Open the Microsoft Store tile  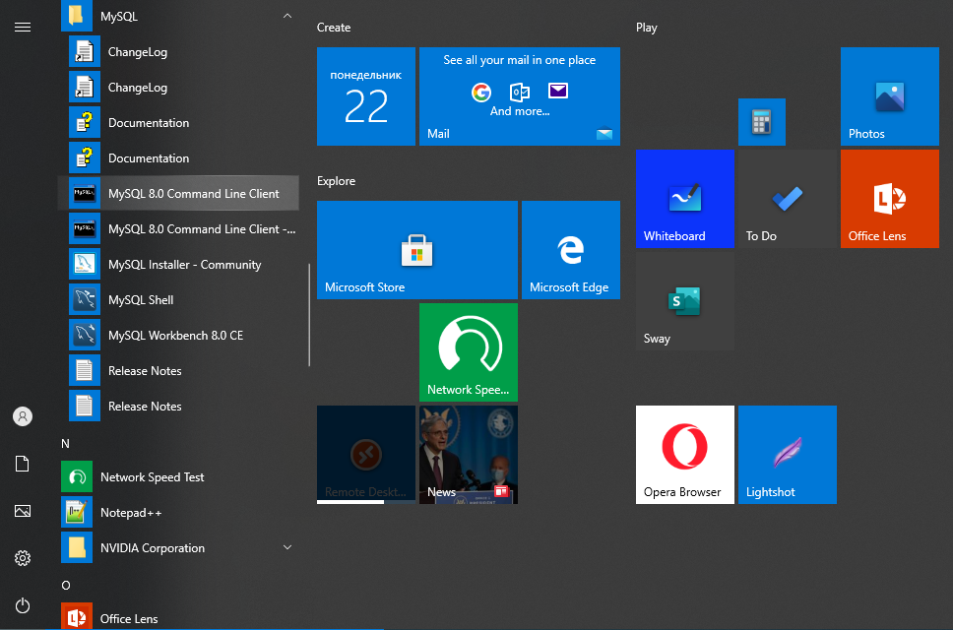[416, 249]
